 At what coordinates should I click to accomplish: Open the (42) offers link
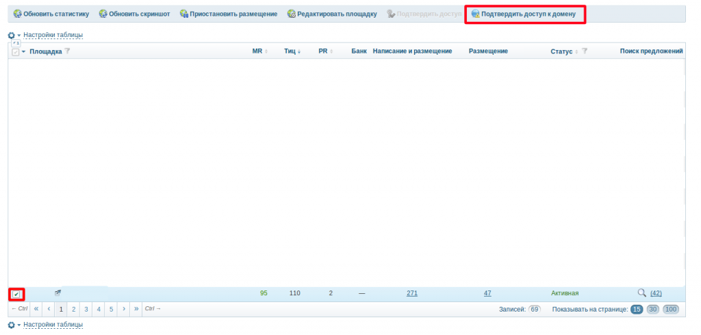point(656,293)
